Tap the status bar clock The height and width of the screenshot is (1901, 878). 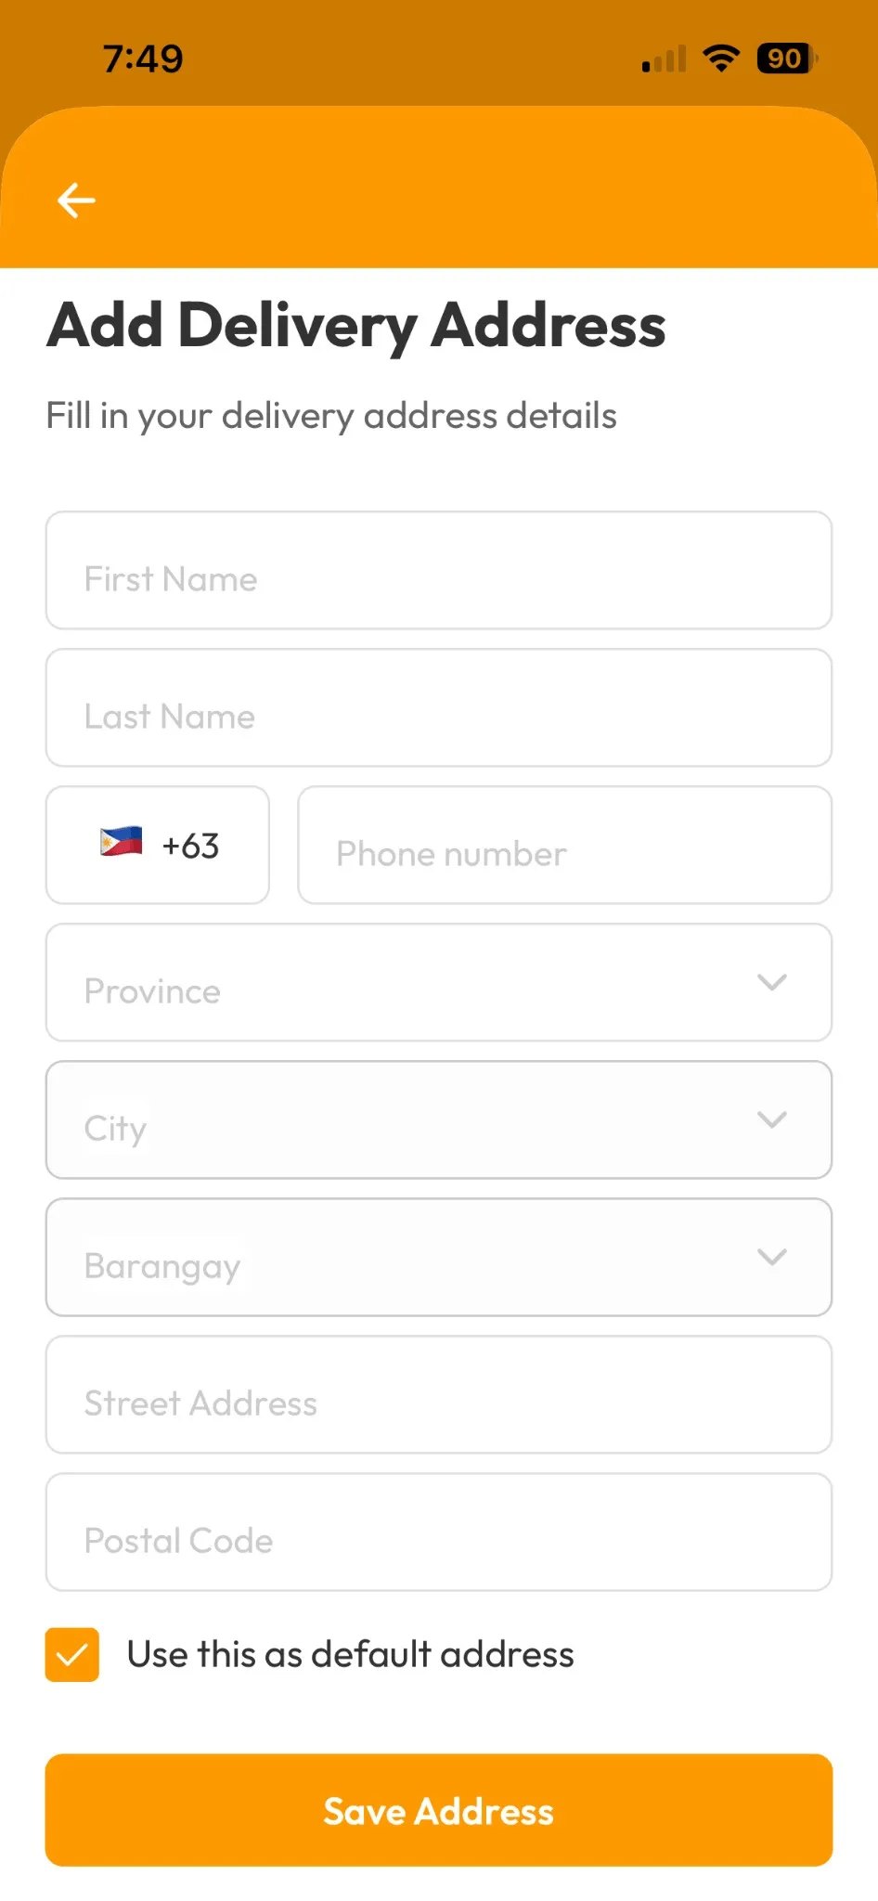pos(143,59)
